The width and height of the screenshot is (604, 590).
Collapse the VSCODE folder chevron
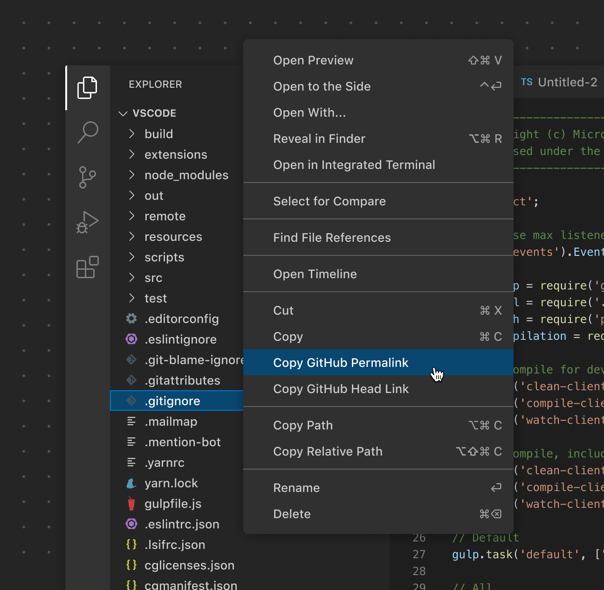123,113
